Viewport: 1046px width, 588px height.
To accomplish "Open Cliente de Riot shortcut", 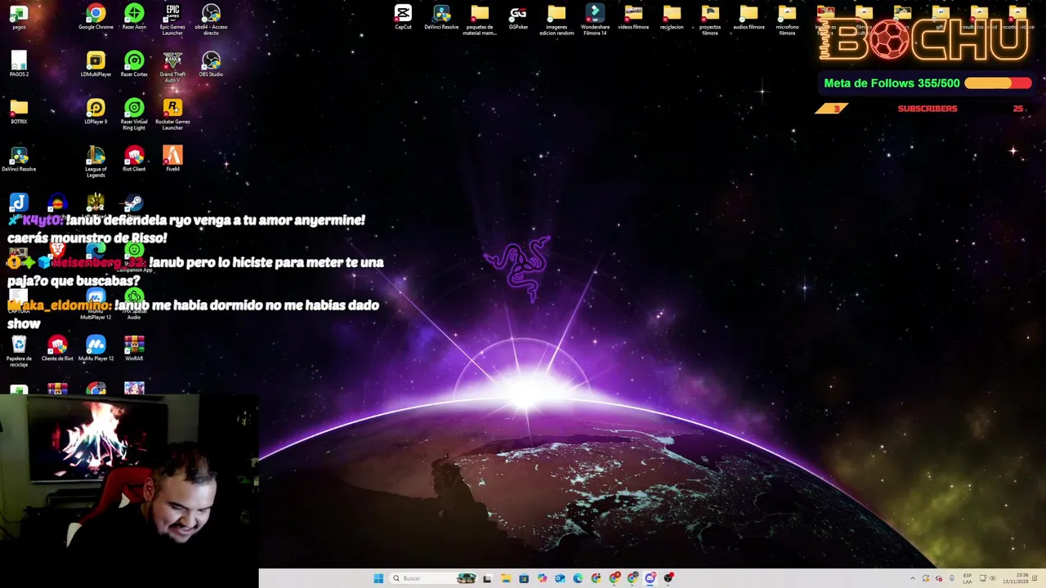I will [57, 349].
